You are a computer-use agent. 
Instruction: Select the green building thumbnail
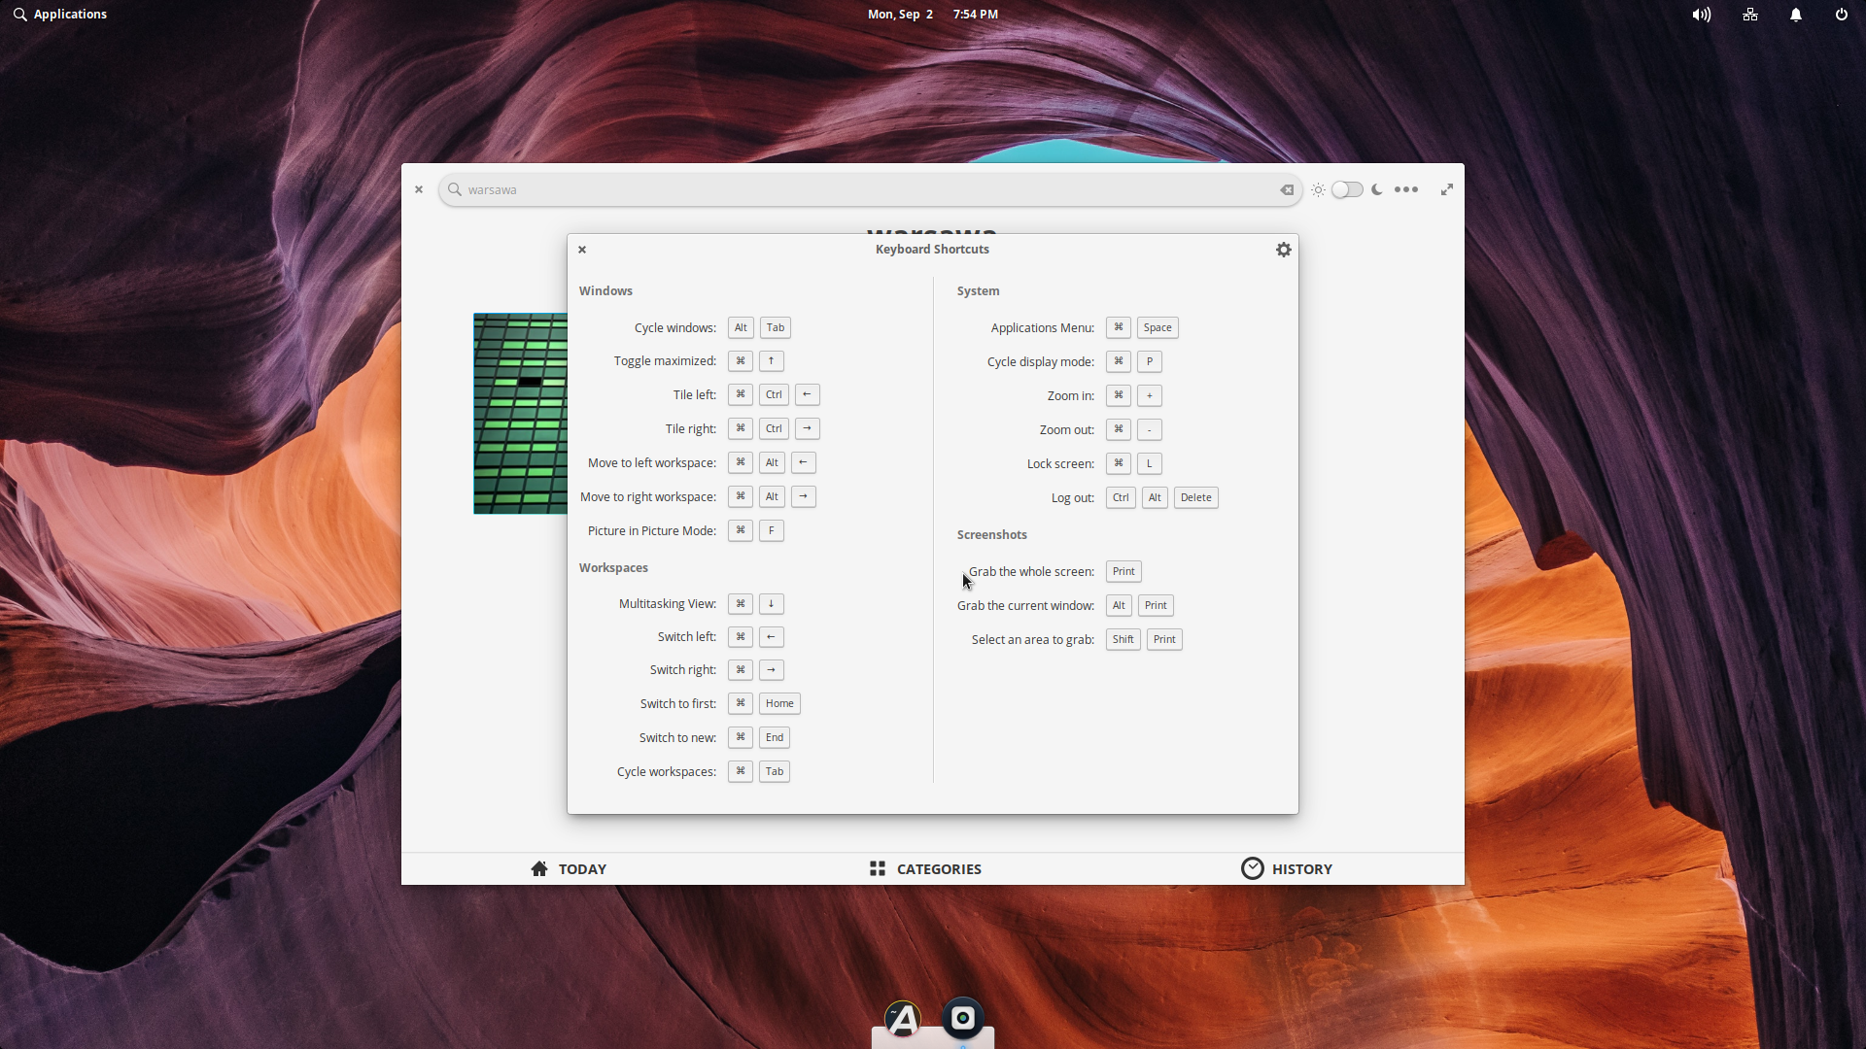coord(520,414)
